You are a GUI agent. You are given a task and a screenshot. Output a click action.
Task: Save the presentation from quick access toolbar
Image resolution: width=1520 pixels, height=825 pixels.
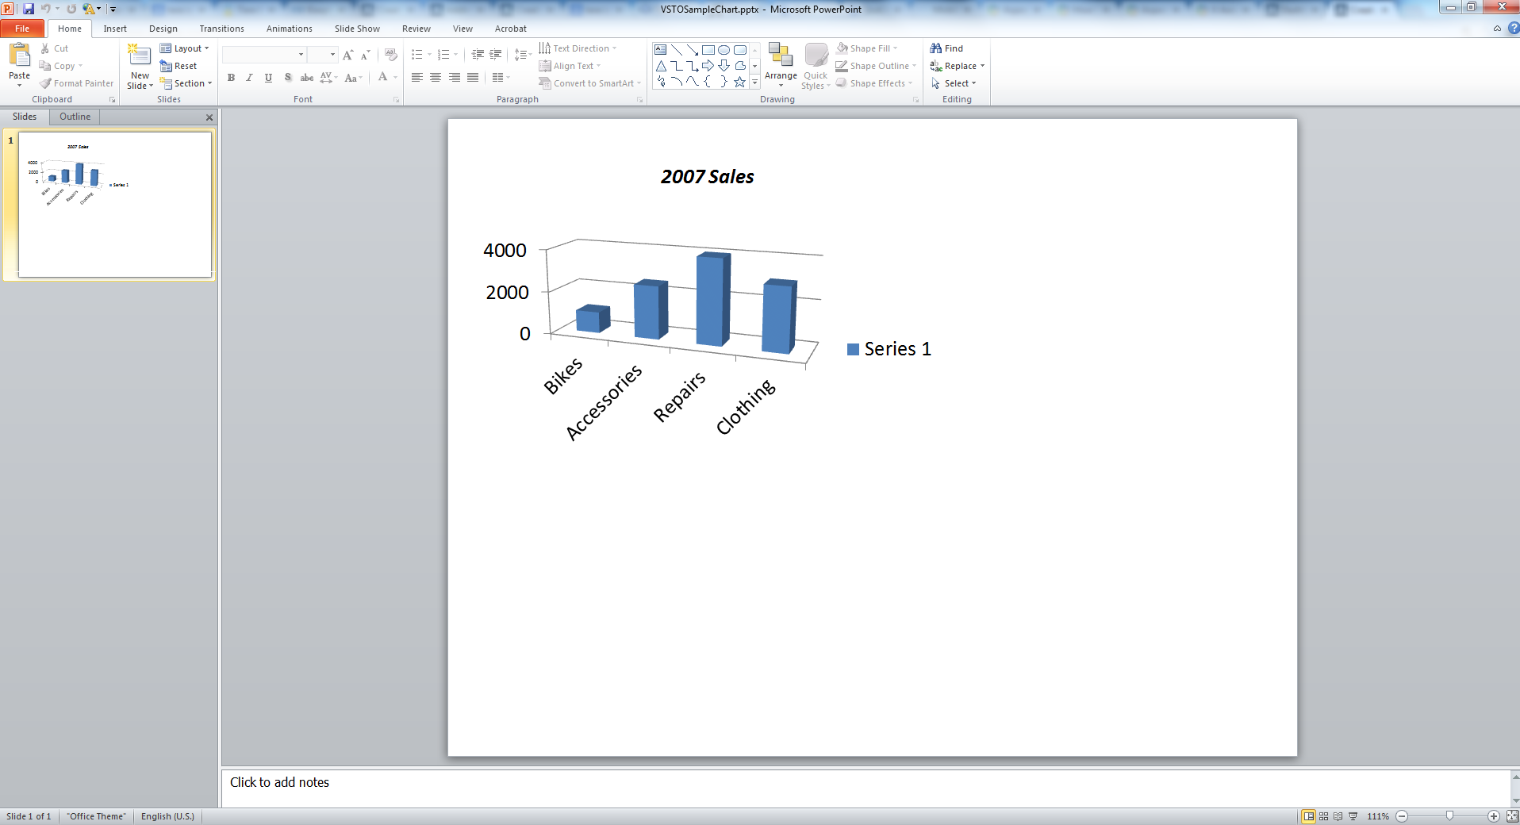point(29,9)
